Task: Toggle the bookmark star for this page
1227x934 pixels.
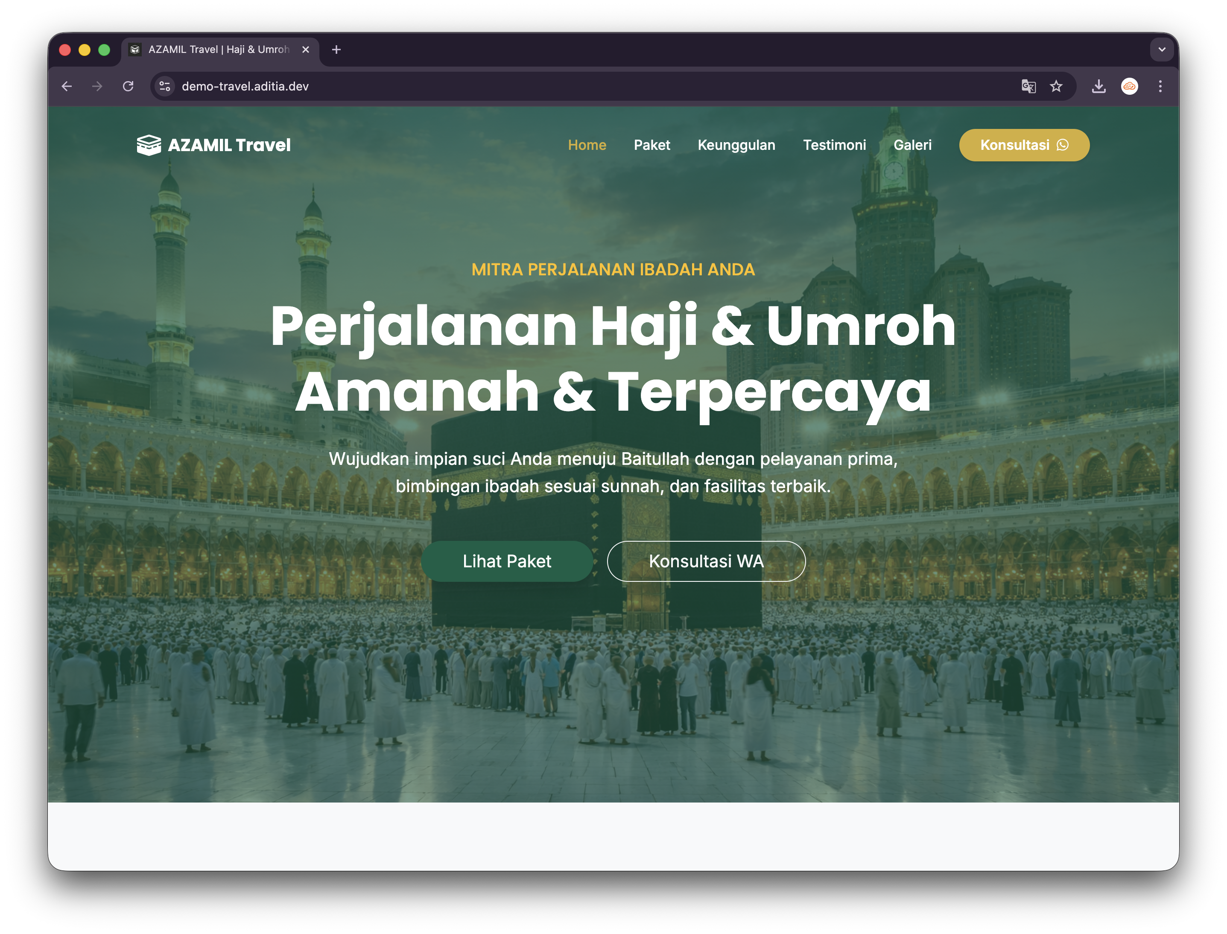Action: (x=1056, y=86)
